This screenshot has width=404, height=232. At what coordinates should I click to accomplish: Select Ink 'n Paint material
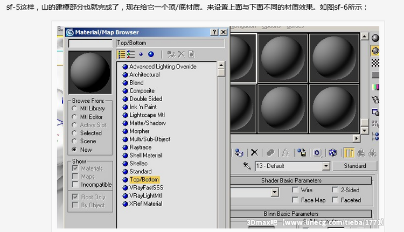(143, 107)
